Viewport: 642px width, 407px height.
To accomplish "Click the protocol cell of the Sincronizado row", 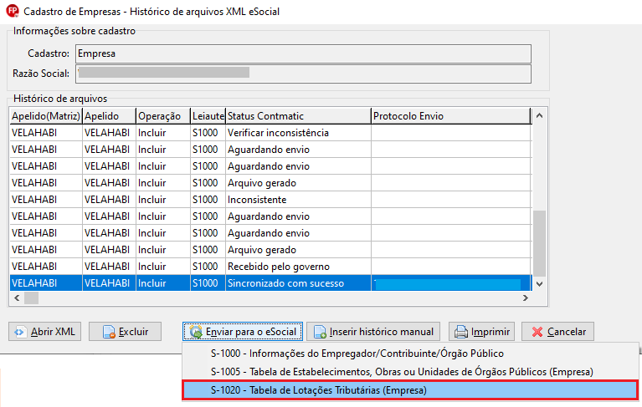I will (x=451, y=283).
